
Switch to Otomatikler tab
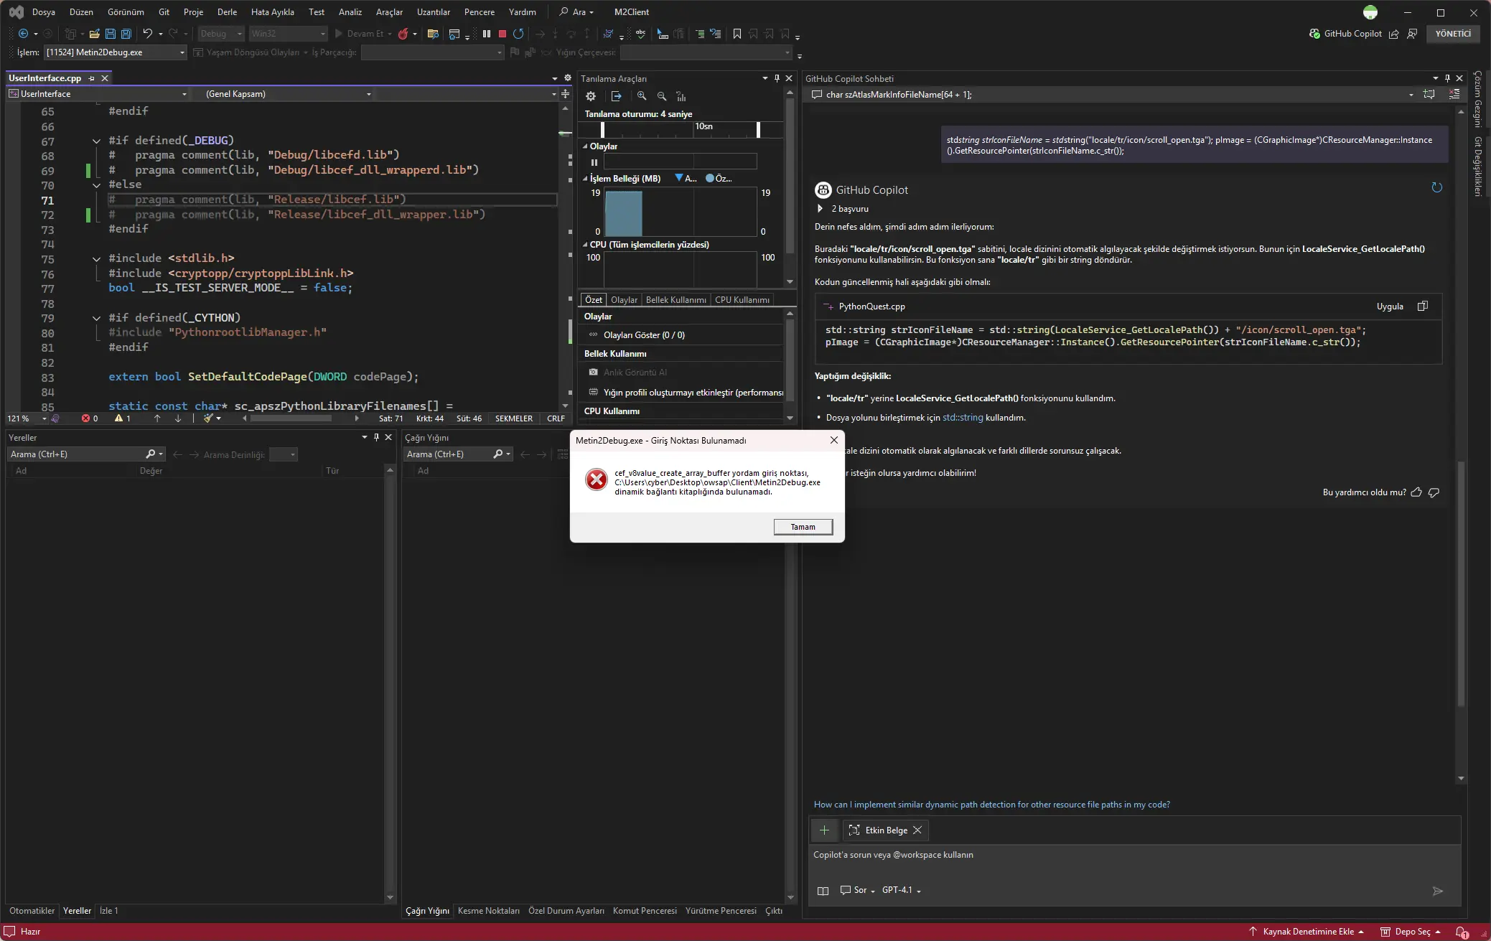click(x=32, y=911)
